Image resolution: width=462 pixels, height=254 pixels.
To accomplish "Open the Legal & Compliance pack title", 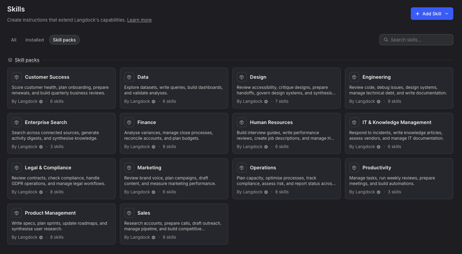I will click(48, 168).
